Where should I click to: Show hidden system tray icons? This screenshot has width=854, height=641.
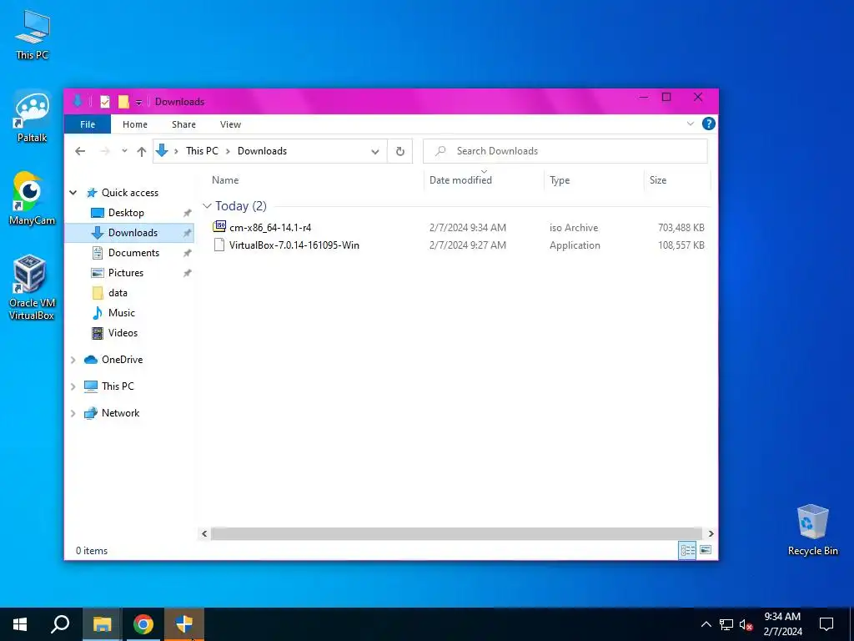[x=706, y=624]
